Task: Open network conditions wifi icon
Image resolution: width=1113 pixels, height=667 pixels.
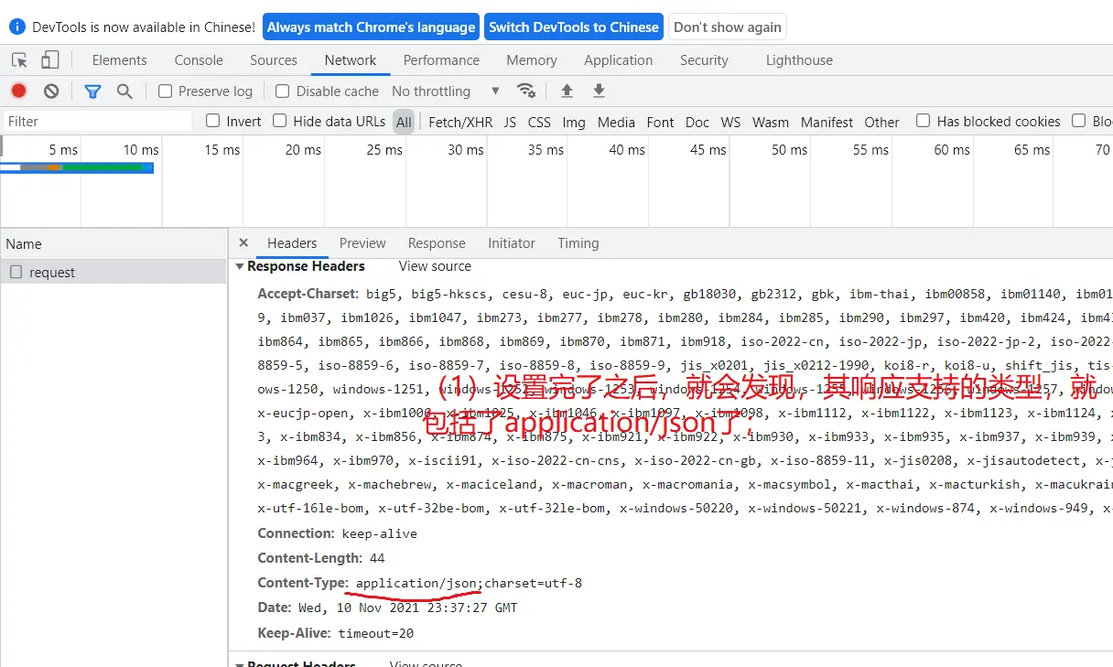Action: (x=525, y=91)
